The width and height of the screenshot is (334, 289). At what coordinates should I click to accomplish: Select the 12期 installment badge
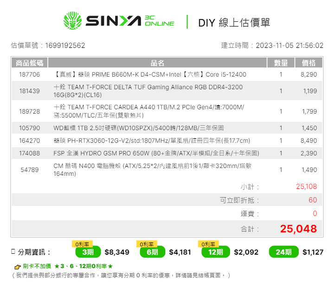point(216,252)
